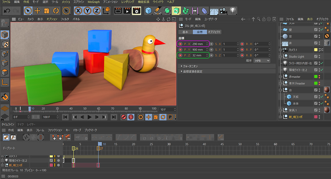
Task: Select the Rotate tool in top toolbar
Action: tap(56, 11)
